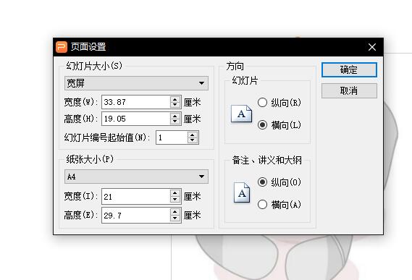Decrease paper 宽度(I) with down arrow

click(x=175, y=200)
